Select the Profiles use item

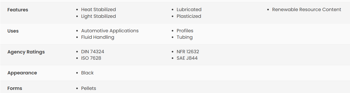point(185,31)
